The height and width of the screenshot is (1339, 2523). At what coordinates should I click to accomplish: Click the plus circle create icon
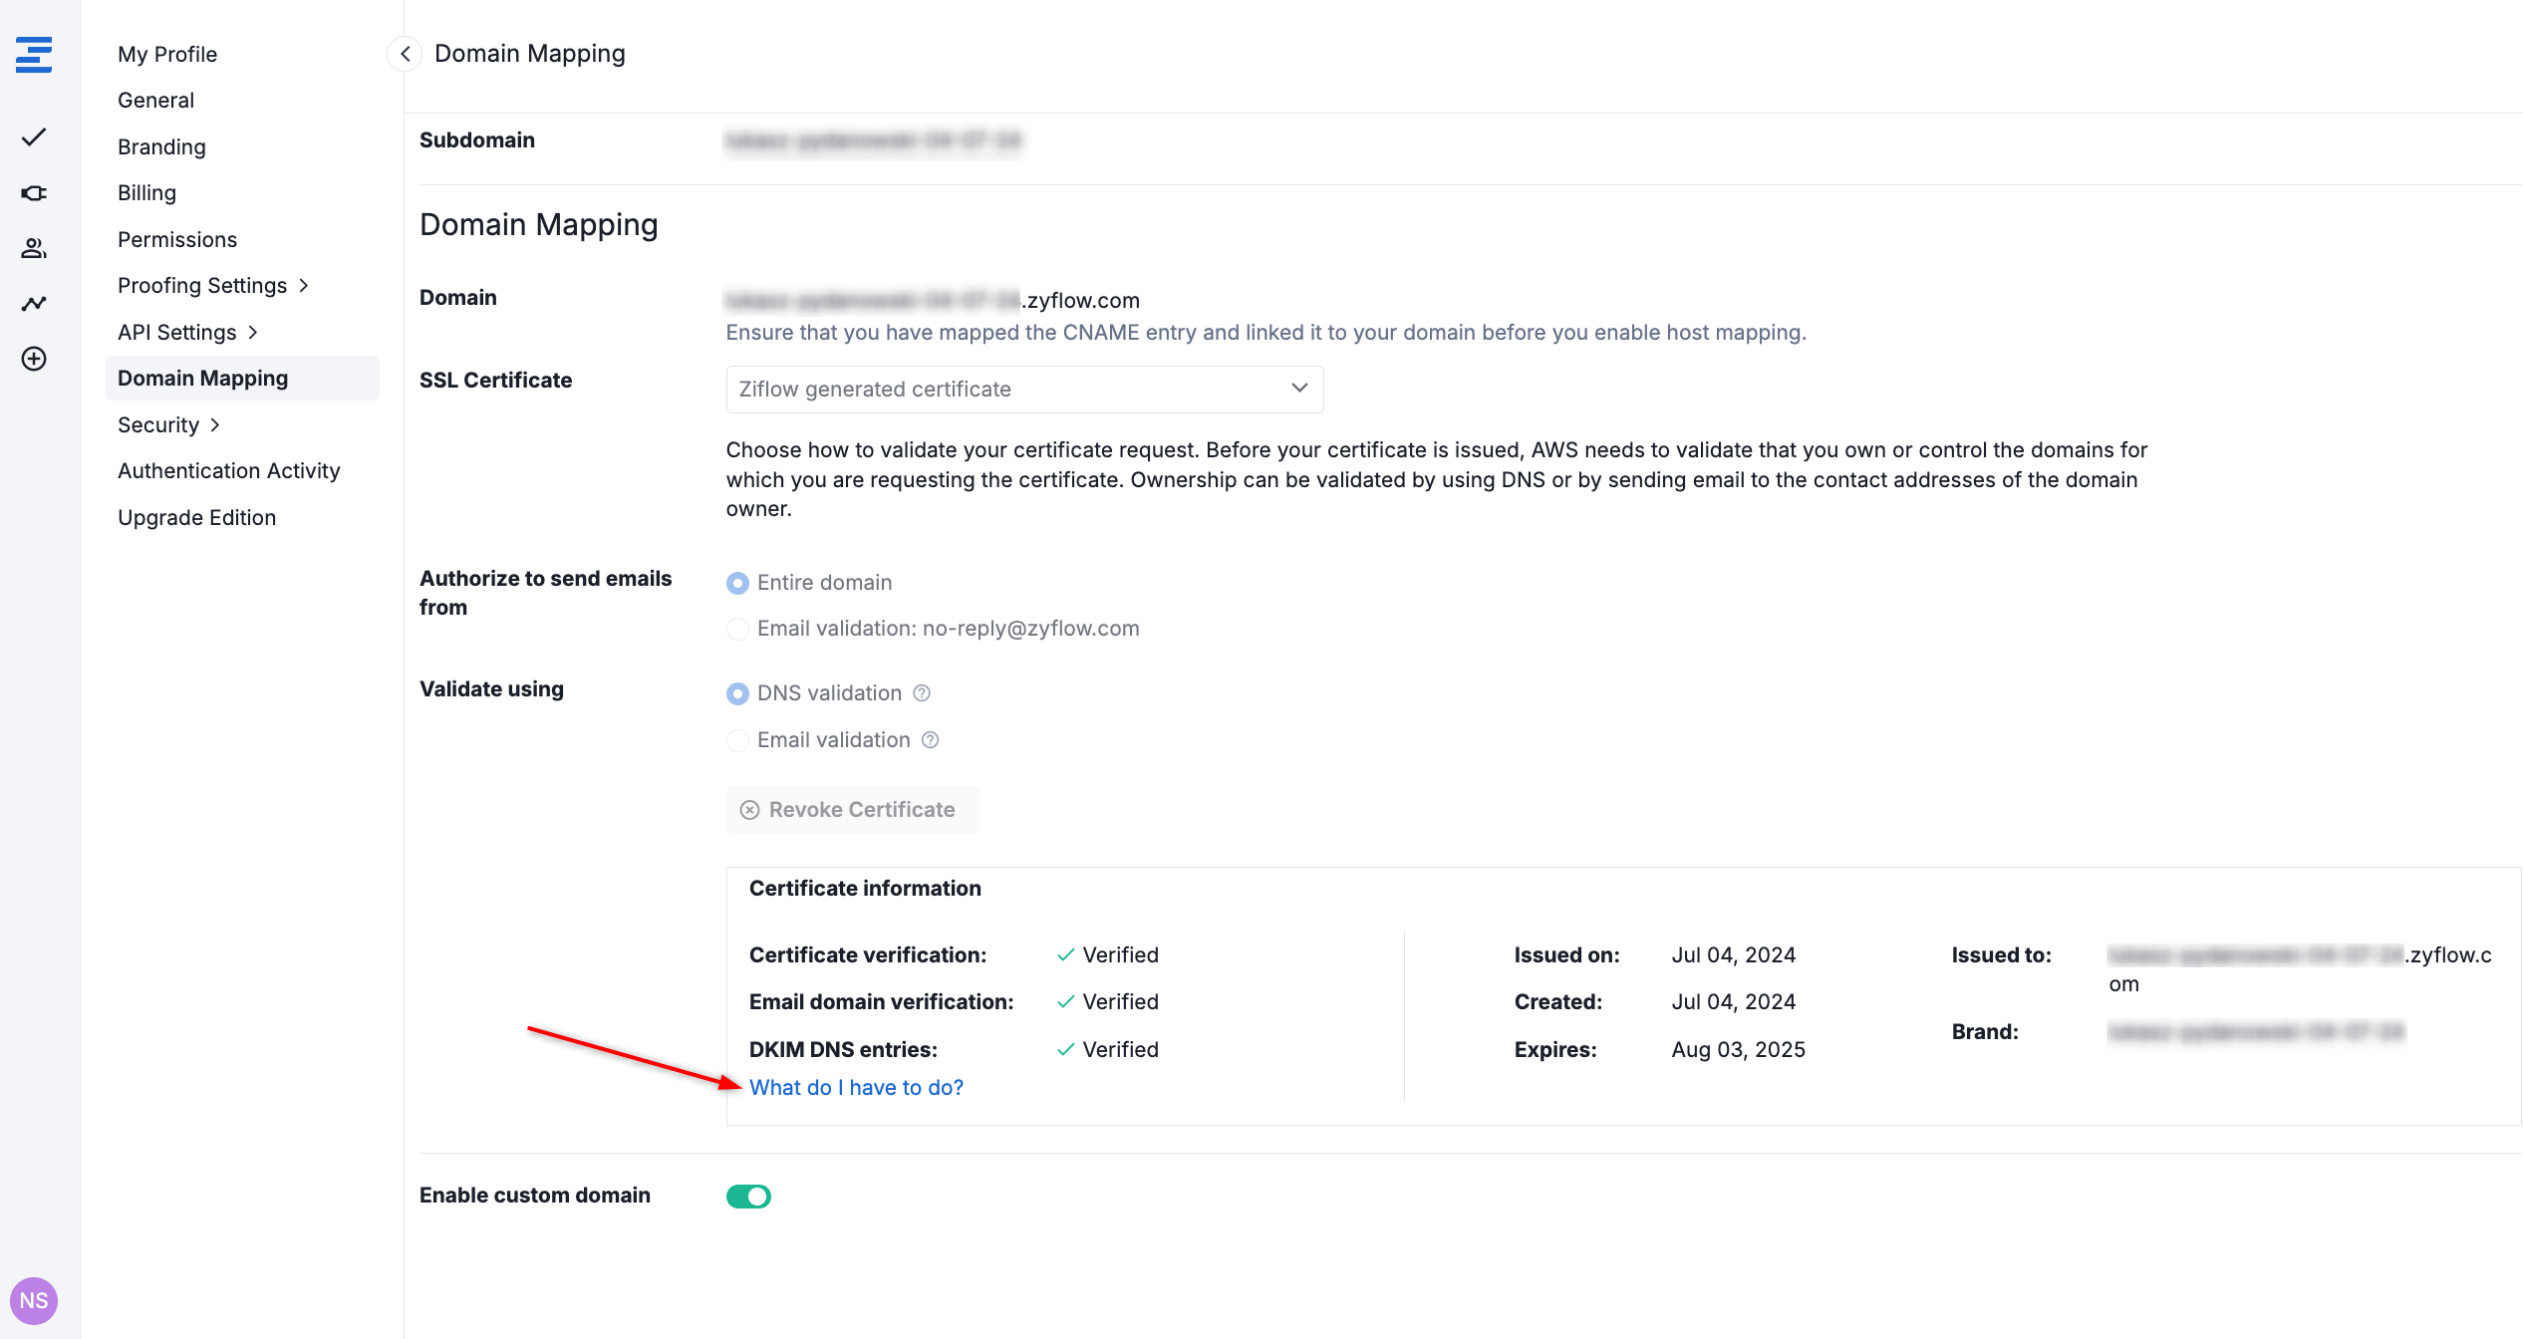(34, 359)
